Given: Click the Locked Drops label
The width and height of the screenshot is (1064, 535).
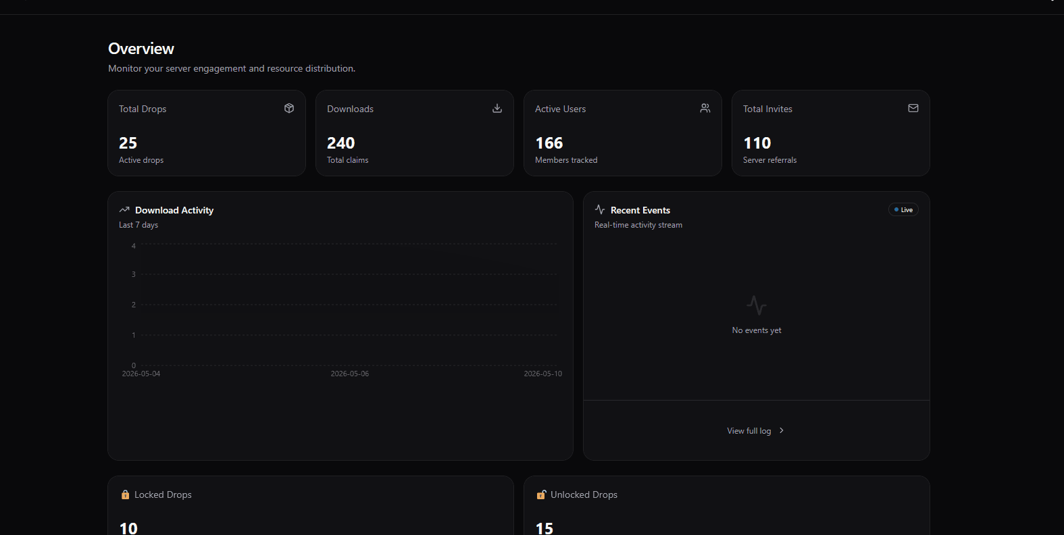Looking at the screenshot, I should (163, 494).
